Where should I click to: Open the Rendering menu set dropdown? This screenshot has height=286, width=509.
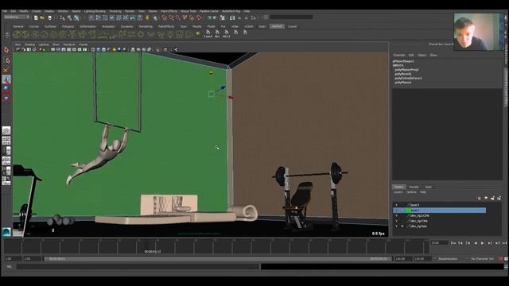17,17
